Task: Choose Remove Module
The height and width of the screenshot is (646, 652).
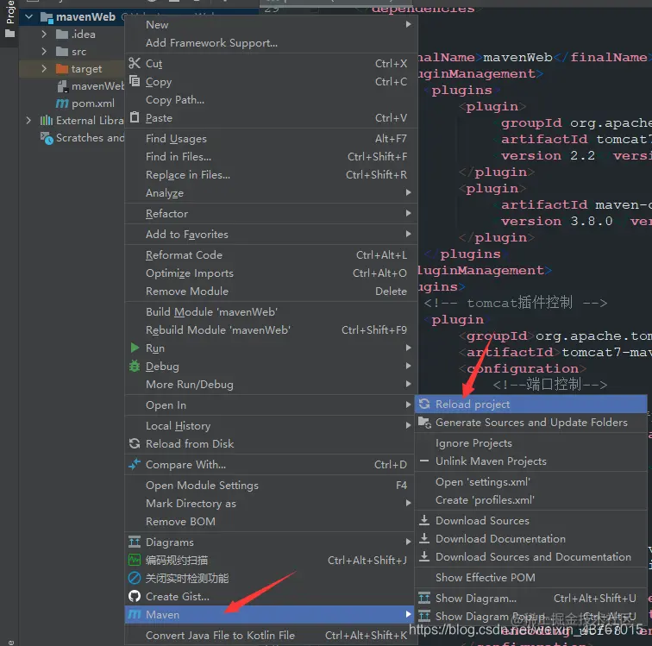Action: point(270,292)
